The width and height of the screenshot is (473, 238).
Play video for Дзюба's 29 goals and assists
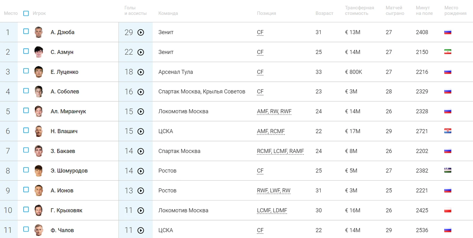pos(141,32)
